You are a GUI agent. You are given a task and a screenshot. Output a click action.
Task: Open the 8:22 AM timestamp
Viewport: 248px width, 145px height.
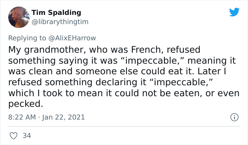(x=22, y=117)
